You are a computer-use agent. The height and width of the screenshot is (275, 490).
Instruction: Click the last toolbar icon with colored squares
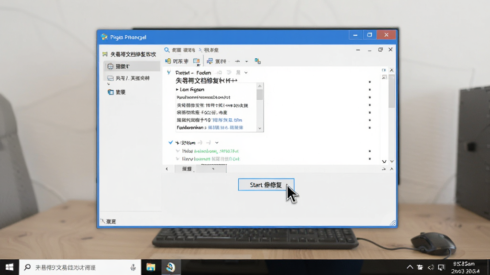257,61
